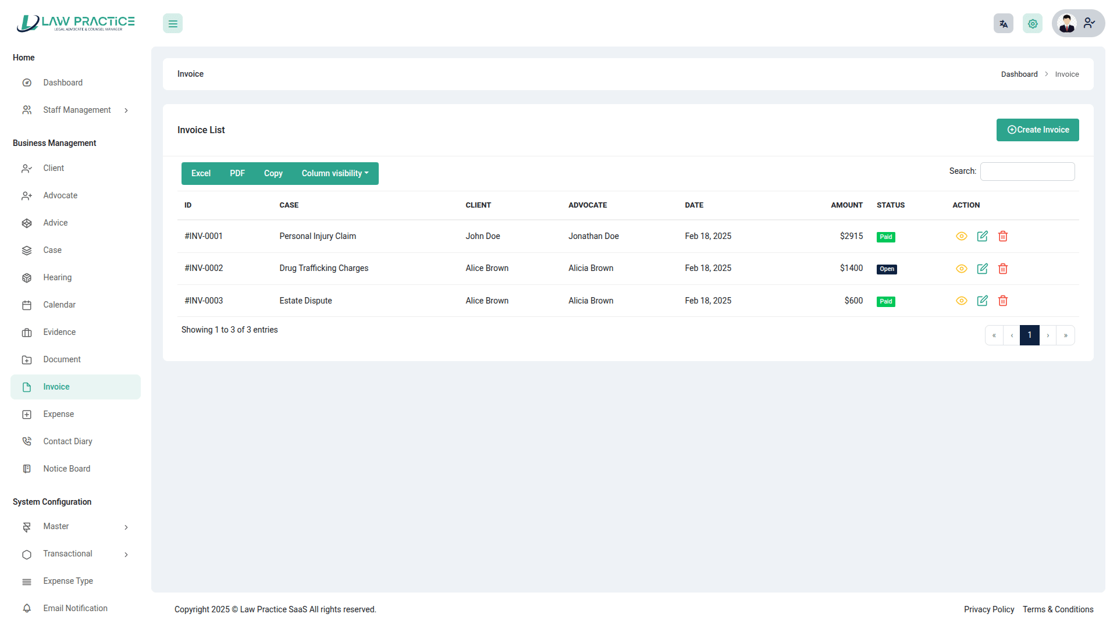Toggle the sidebar hamburger button
Image resolution: width=1117 pixels, height=628 pixels.
pos(173,24)
